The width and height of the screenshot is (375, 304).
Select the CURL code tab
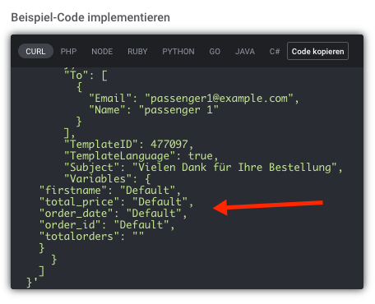click(x=35, y=51)
